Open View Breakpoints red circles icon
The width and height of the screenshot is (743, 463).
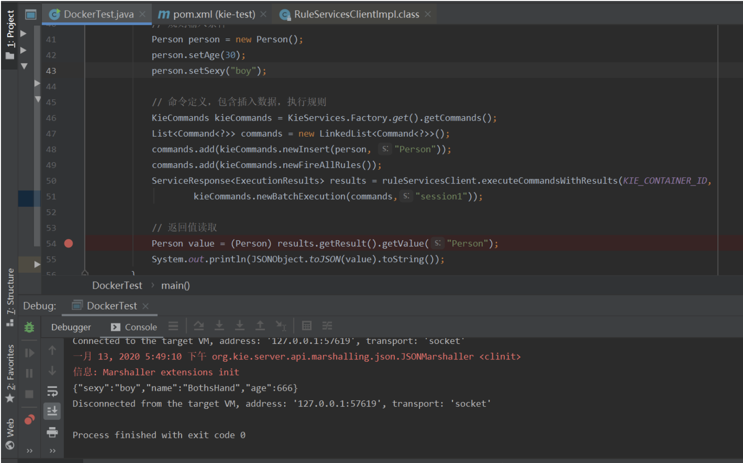pyautogui.click(x=29, y=419)
